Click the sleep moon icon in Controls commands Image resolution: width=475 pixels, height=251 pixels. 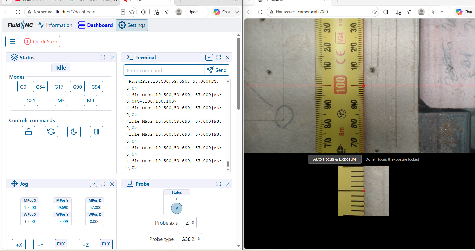pyautogui.click(x=74, y=132)
